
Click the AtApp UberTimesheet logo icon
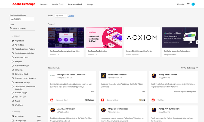pos(103,110)
